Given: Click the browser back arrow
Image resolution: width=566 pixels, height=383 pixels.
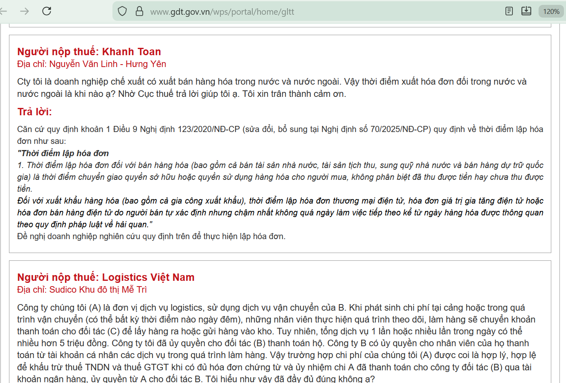Looking at the screenshot, I should (3, 11).
